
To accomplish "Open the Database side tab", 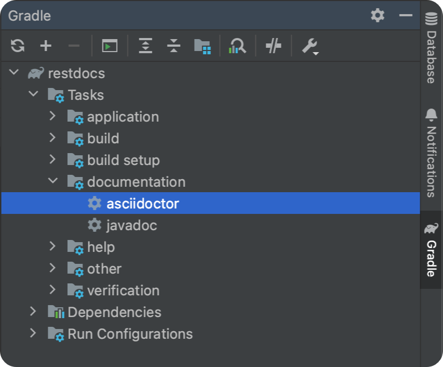I will click(x=431, y=48).
